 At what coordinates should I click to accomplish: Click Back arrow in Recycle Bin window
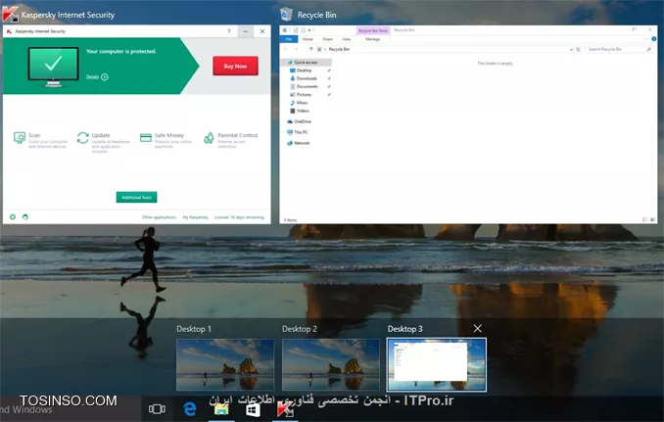[286, 49]
